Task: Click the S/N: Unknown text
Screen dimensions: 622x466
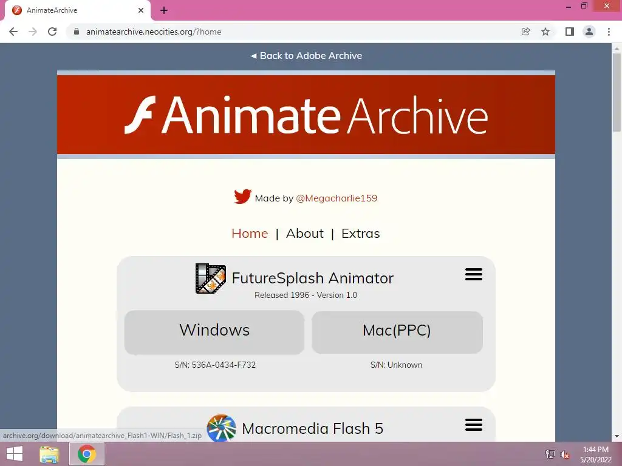Action: (396, 365)
